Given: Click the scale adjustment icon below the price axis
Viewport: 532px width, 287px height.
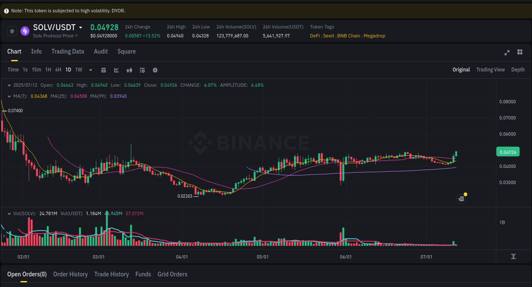Looking at the screenshot, I should coord(514,257).
